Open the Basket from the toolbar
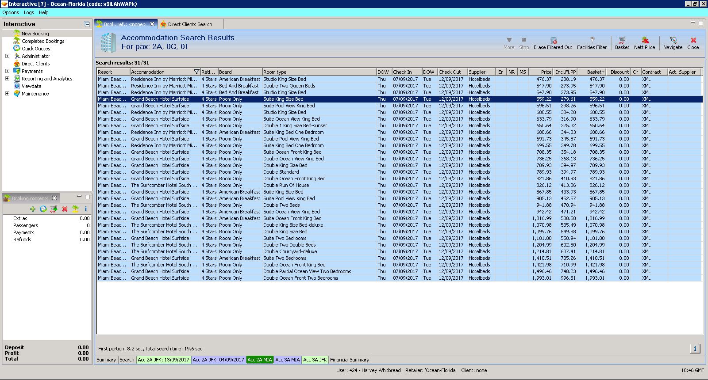 (x=622, y=41)
